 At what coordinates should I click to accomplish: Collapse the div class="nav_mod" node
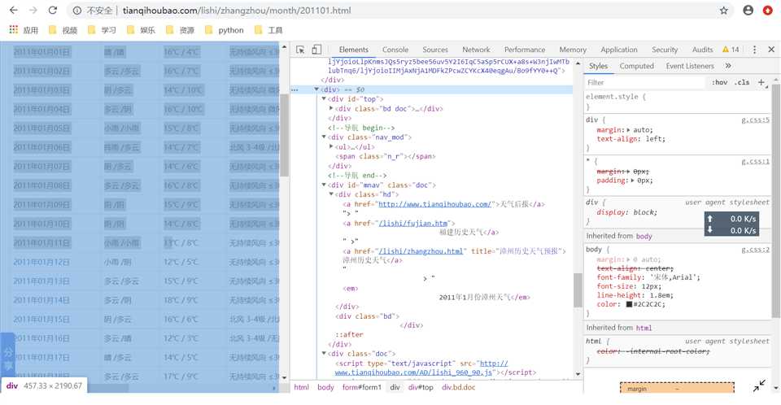[324, 137]
